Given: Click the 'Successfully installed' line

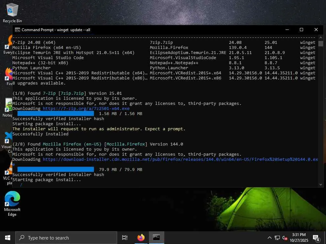Looking at the screenshot, I should pos(40,134).
